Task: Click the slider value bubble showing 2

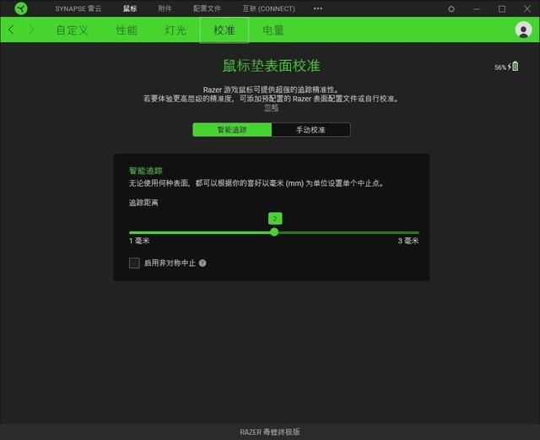Action: (275, 218)
